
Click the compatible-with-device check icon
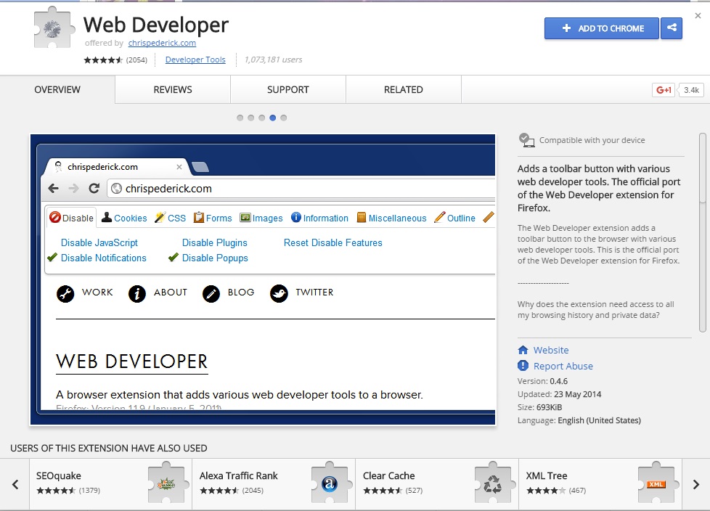tap(526, 140)
